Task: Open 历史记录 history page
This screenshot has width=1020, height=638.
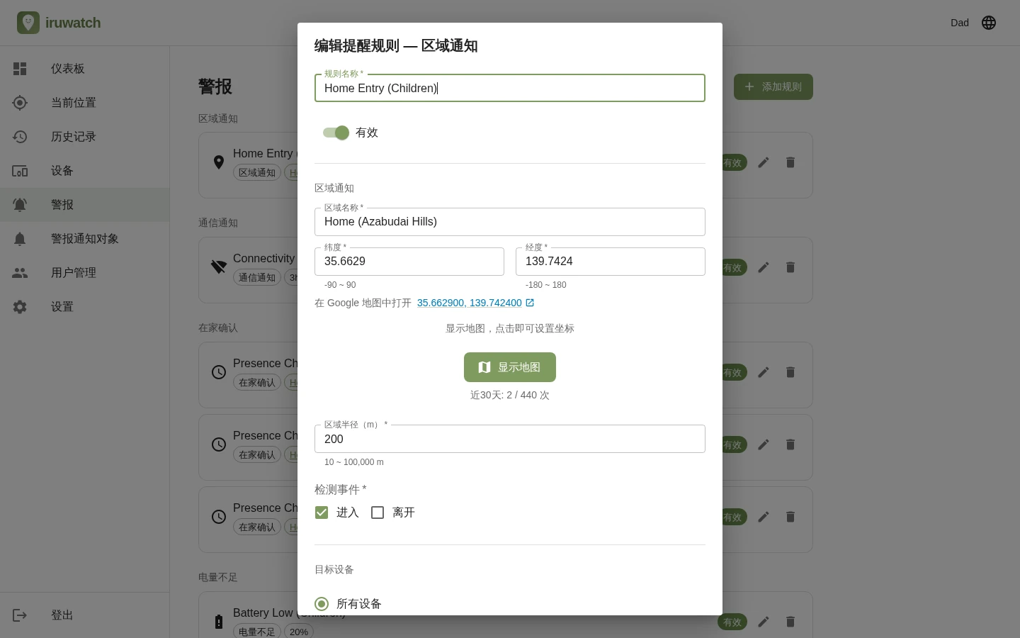Action: pyautogui.click(x=85, y=137)
